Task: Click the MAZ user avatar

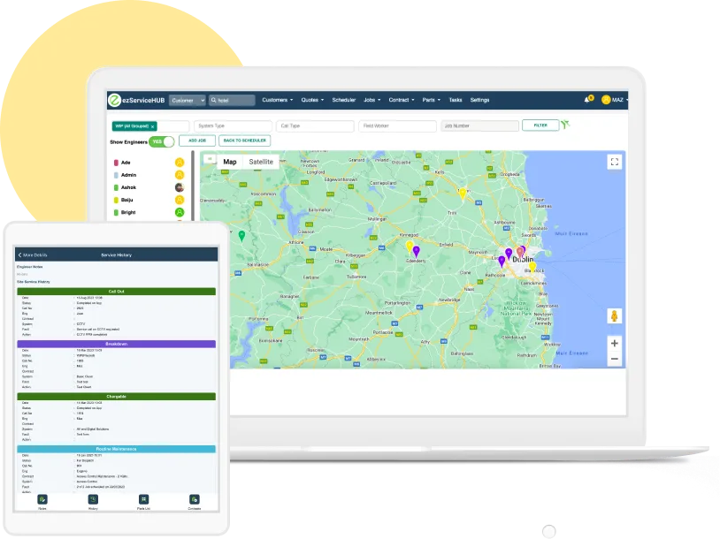Action: (606, 100)
